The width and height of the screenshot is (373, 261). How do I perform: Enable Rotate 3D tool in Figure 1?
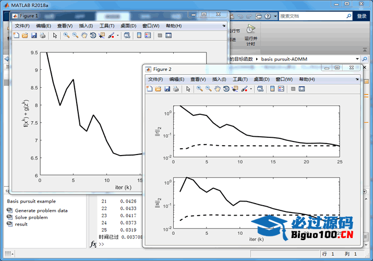[93, 35]
